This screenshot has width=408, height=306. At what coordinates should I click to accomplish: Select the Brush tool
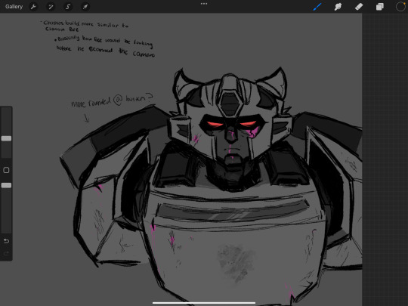pyautogui.click(x=317, y=7)
